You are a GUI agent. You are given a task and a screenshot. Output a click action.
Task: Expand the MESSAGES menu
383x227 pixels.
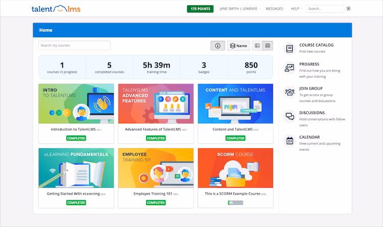tap(275, 9)
